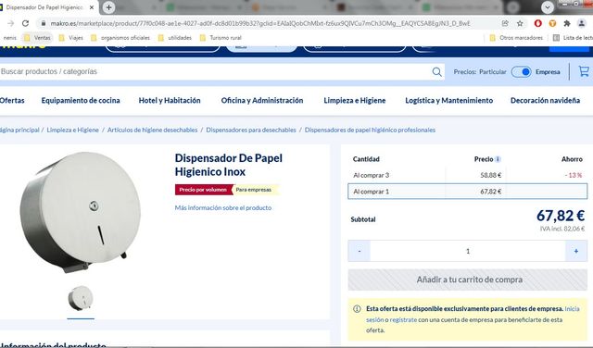The image size is (593, 348).
Task: Open Decoración navideña category
Action: (x=545, y=101)
